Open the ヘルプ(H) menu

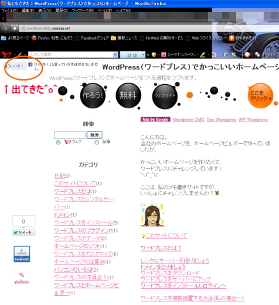pyautogui.click(x=124, y=10)
